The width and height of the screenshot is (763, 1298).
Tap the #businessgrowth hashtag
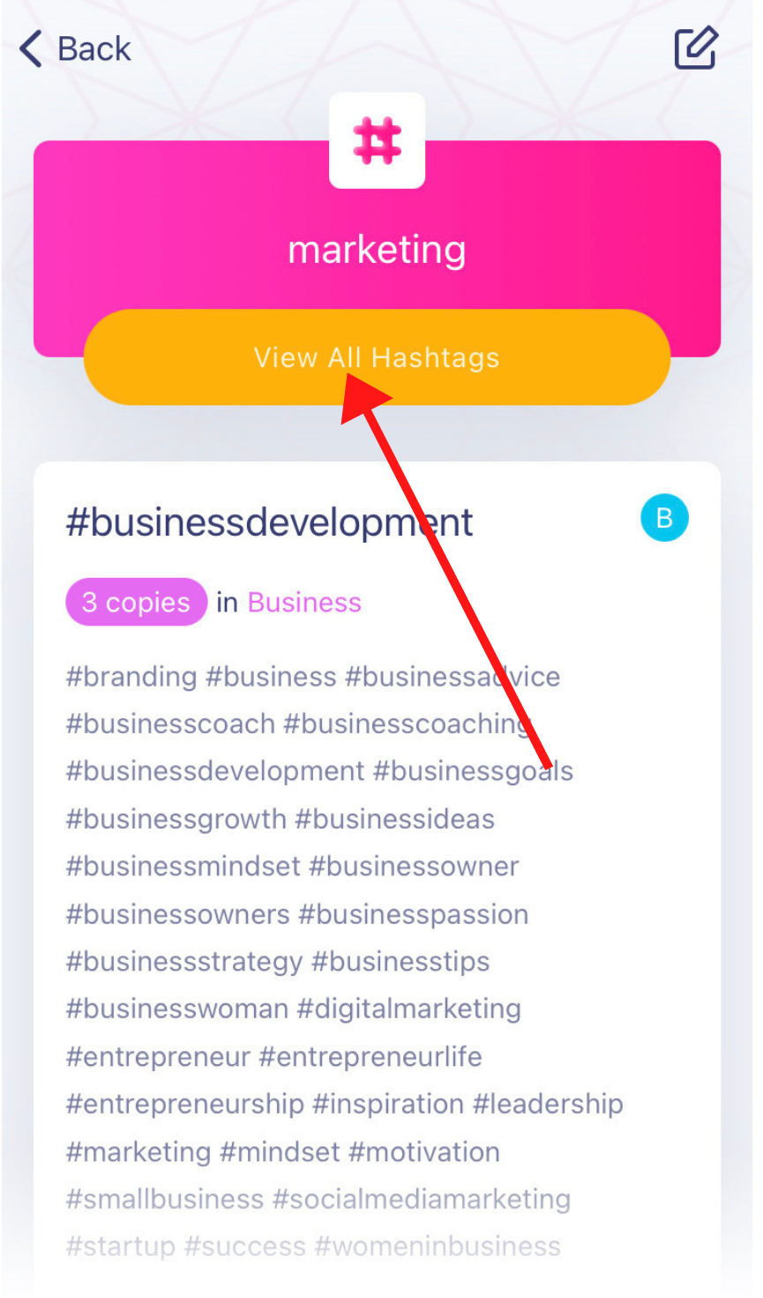176,819
